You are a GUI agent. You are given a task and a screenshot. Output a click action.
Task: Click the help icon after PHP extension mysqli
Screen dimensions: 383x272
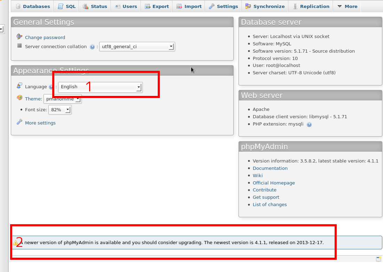point(309,124)
